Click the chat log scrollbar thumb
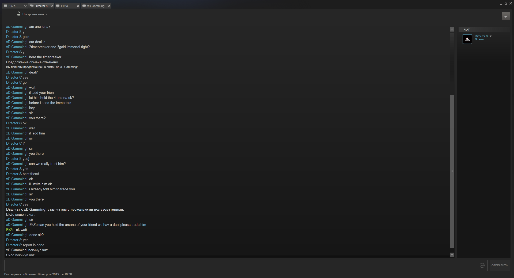Image resolution: width=514 pixels, height=278 pixels. coord(452,171)
